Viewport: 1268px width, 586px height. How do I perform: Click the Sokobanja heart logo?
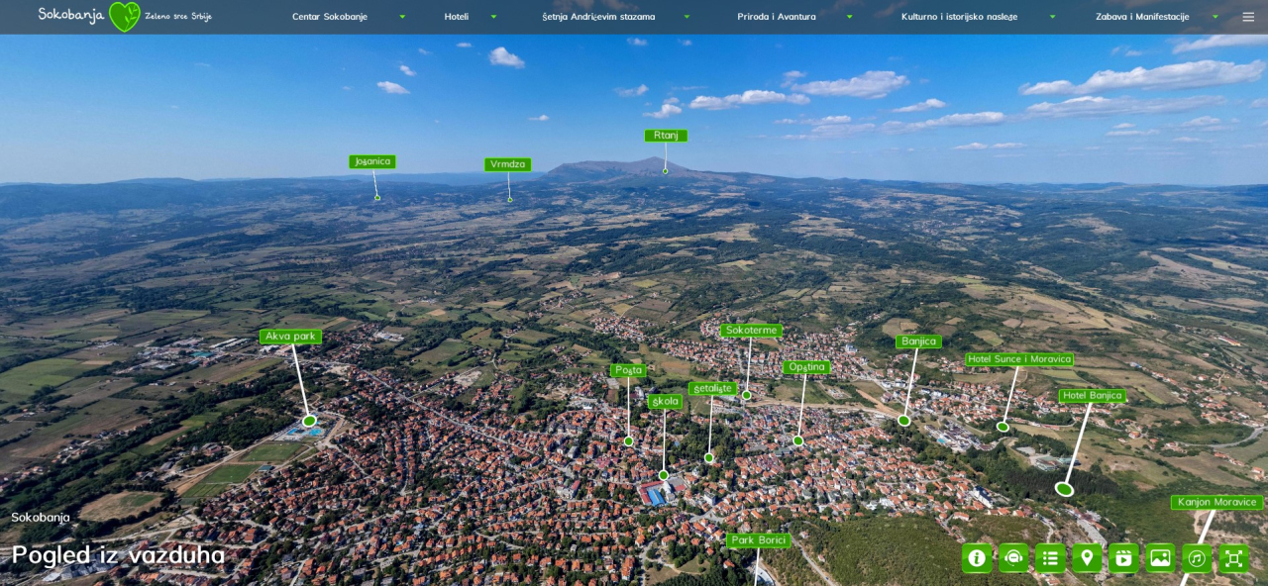[125, 16]
